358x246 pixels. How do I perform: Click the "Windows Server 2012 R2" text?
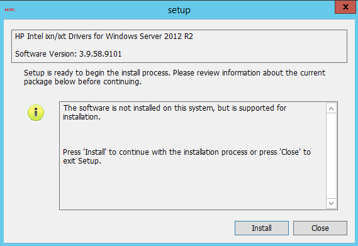[x=149, y=36]
